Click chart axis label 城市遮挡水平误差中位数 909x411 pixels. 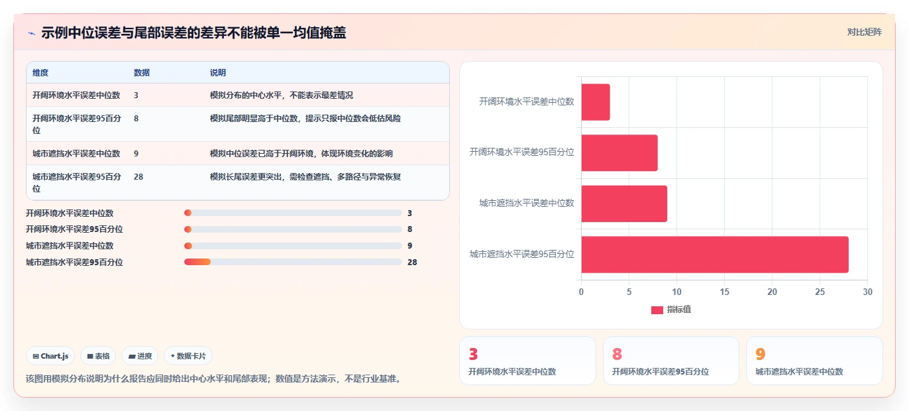point(527,203)
